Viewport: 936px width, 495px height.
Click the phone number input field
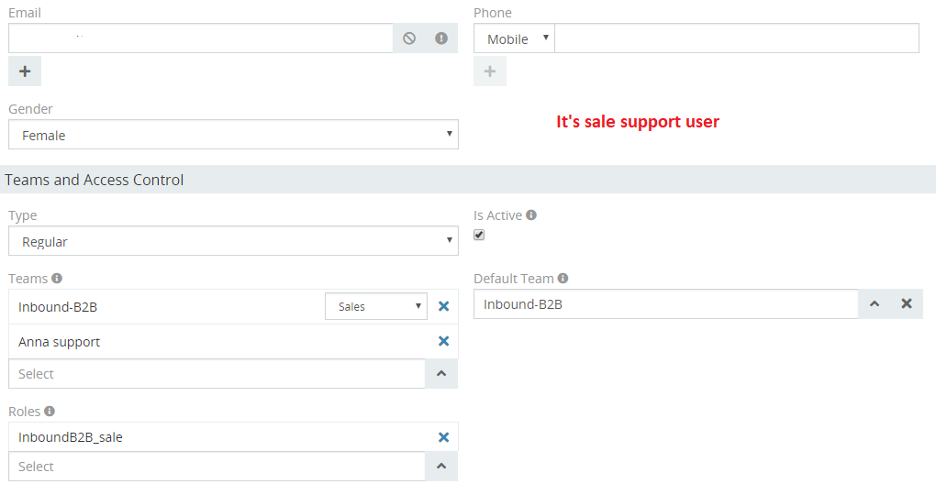click(x=736, y=38)
